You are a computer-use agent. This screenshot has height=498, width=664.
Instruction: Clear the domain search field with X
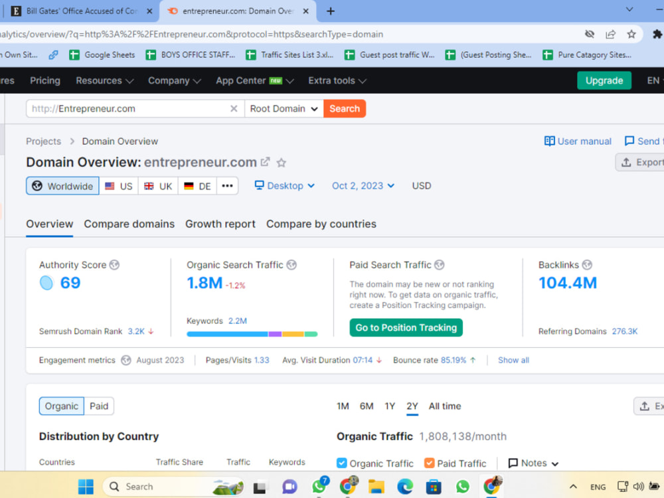pyautogui.click(x=234, y=109)
